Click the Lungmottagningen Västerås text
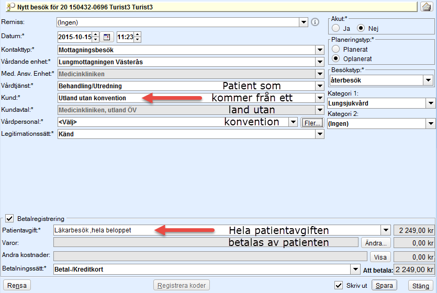 tap(100, 62)
